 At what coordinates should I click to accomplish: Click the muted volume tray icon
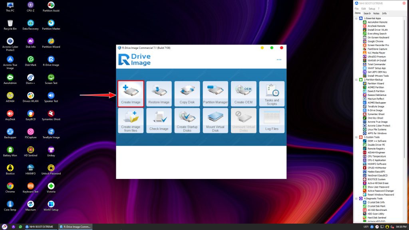[392, 227]
